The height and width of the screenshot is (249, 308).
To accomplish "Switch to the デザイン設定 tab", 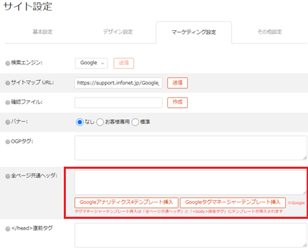I will coord(118,32).
